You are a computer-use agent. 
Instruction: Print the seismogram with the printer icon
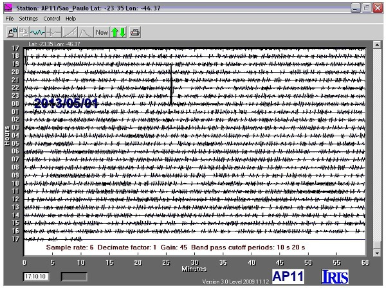[x=135, y=32]
